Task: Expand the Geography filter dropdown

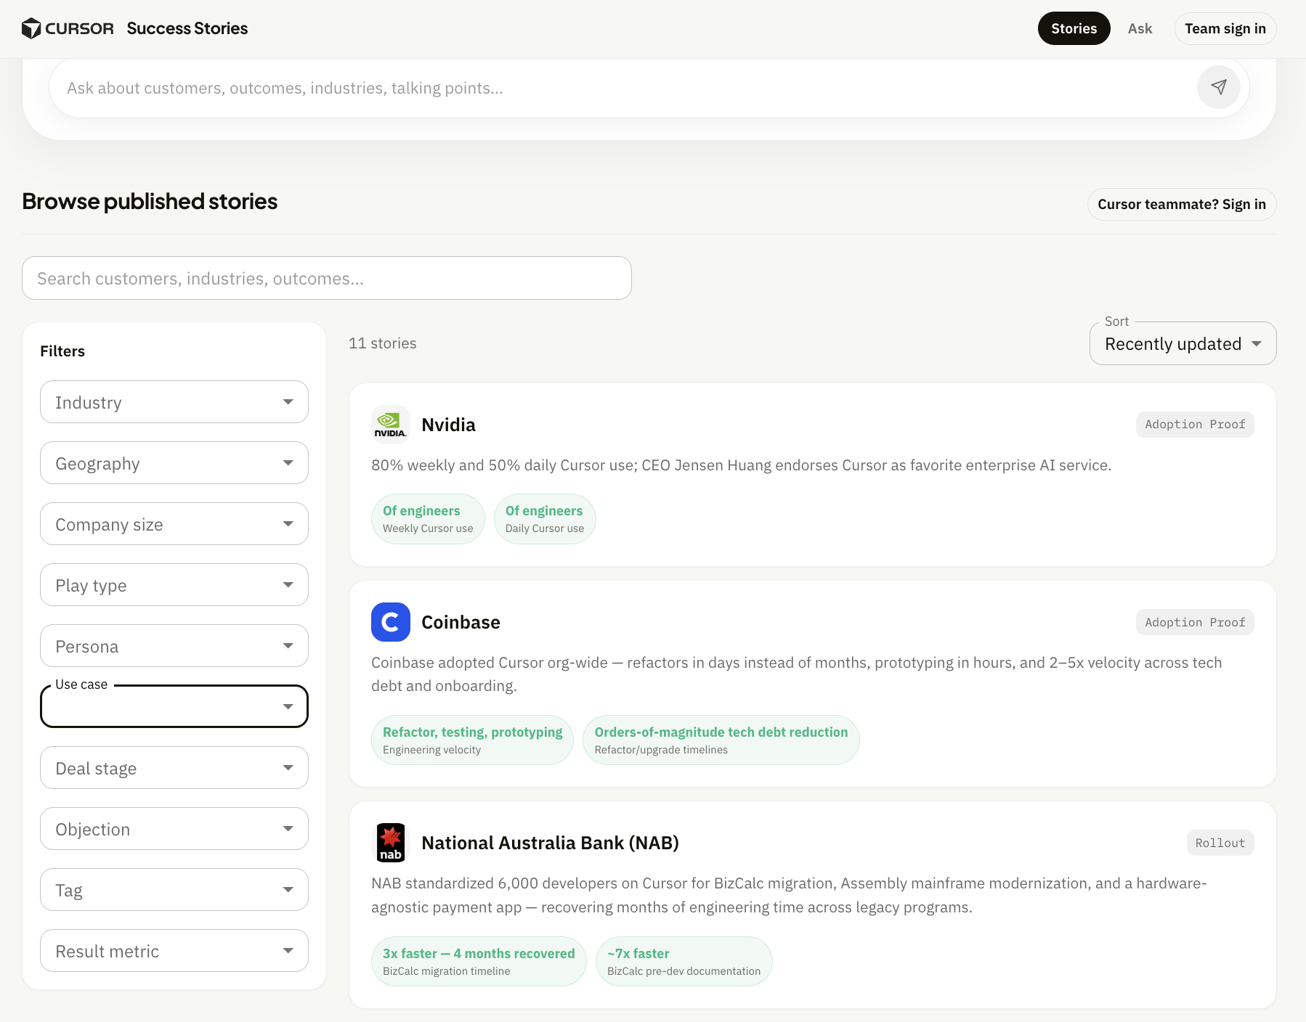Action: click(x=174, y=463)
